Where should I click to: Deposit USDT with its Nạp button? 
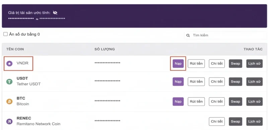(x=178, y=82)
